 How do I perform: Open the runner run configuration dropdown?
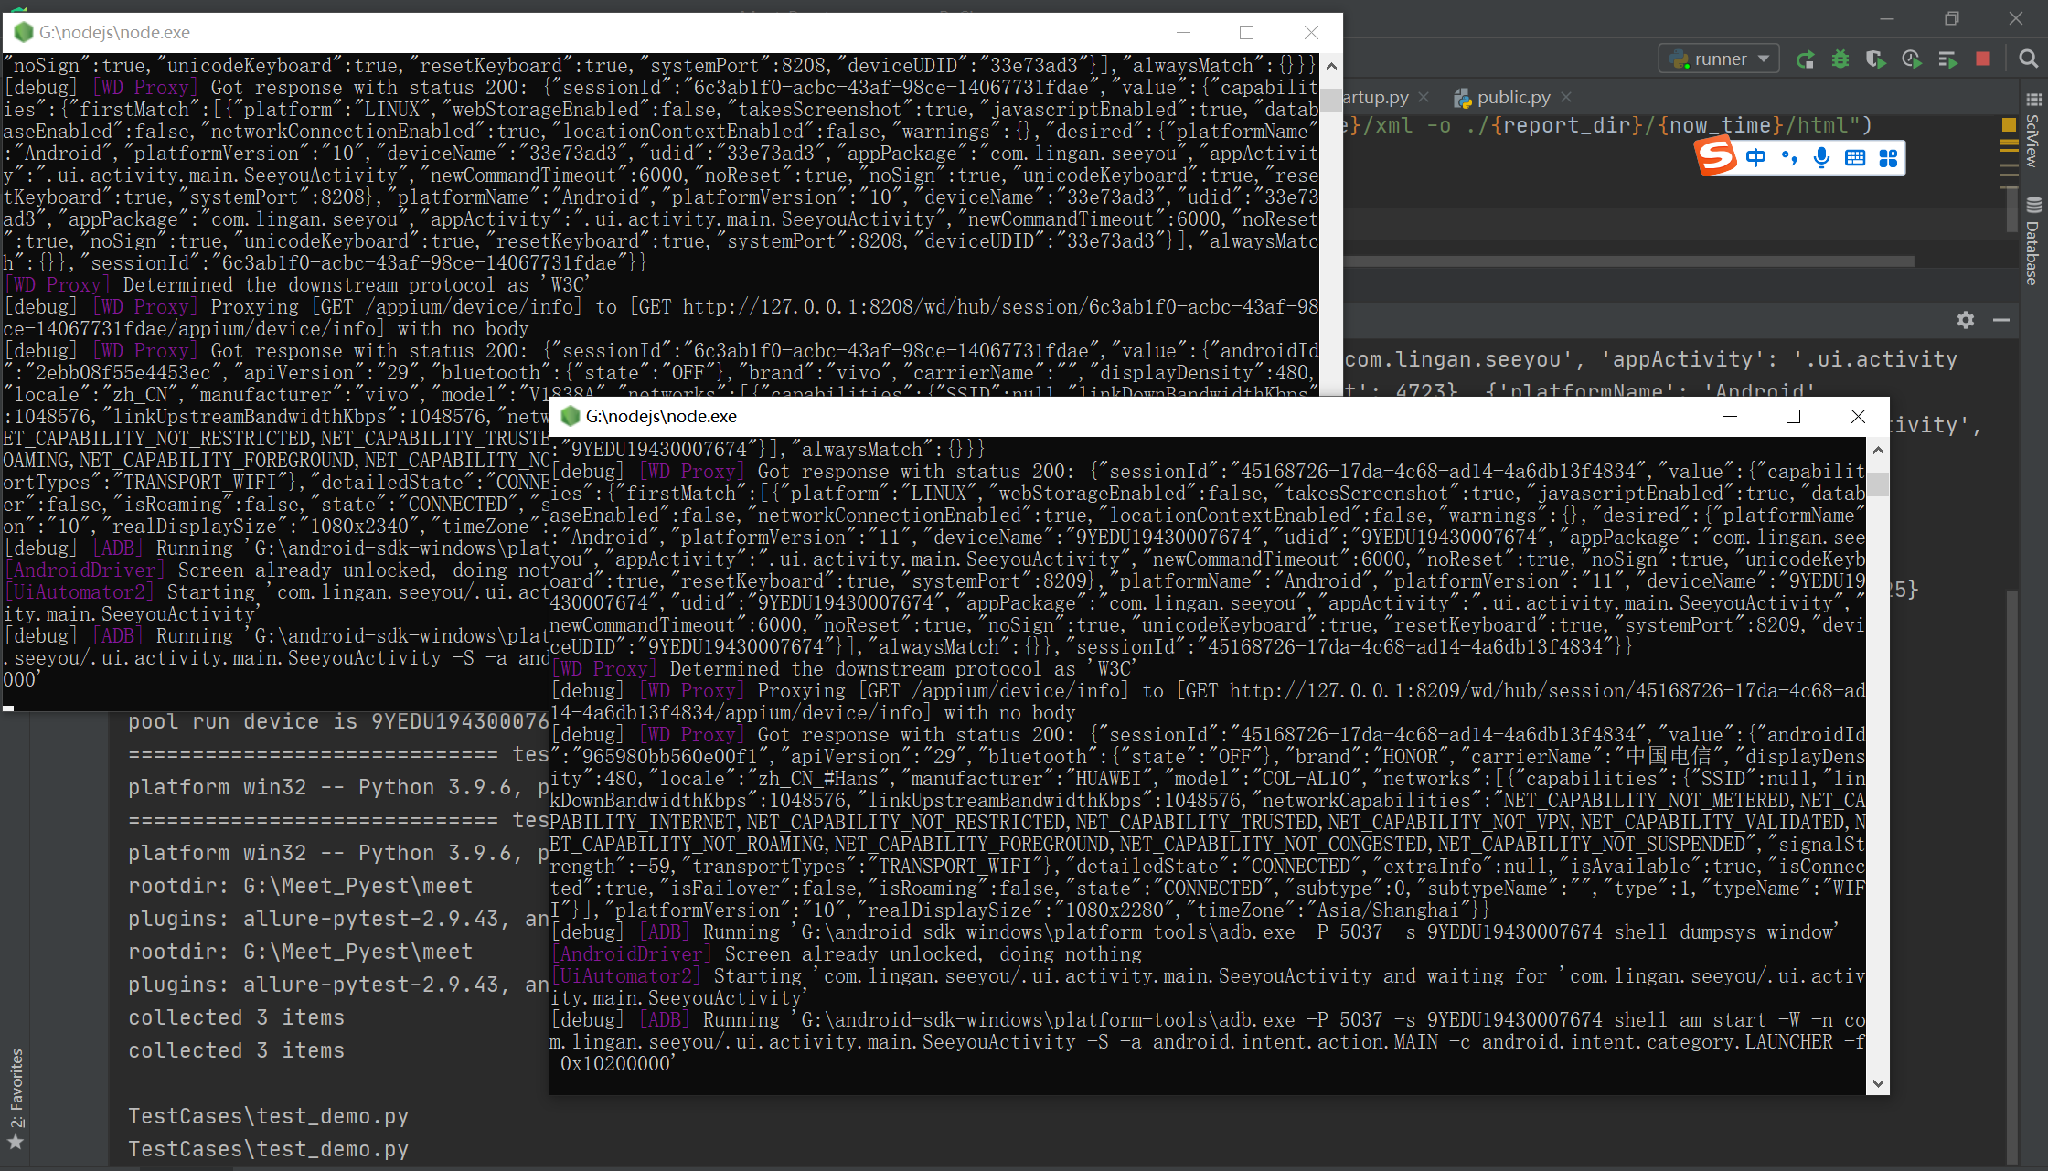tap(1720, 59)
